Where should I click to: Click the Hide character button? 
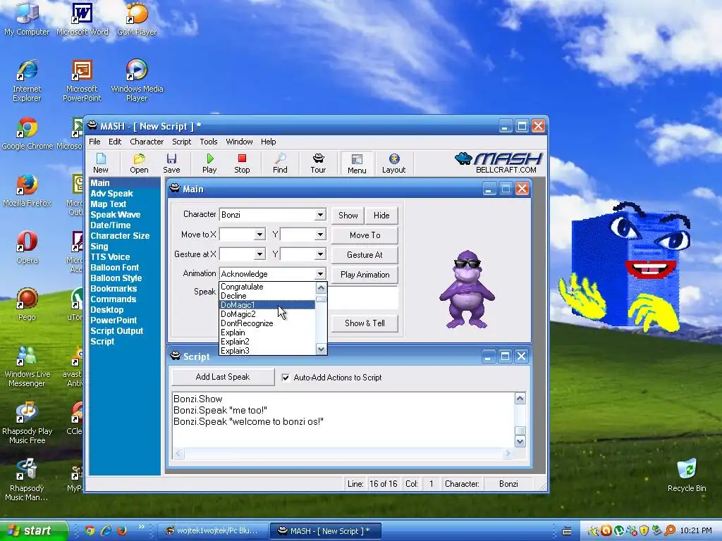(x=381, y=216)
